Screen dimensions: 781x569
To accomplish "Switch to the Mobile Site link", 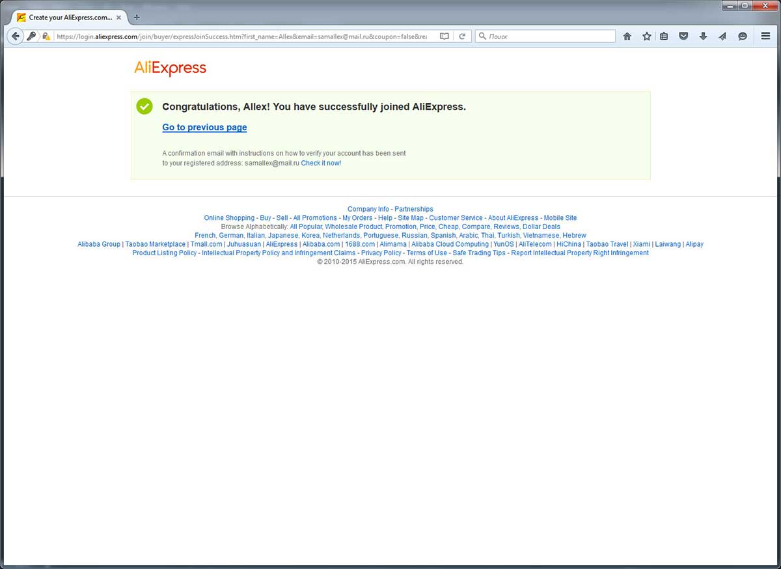I will coord(560,218).
